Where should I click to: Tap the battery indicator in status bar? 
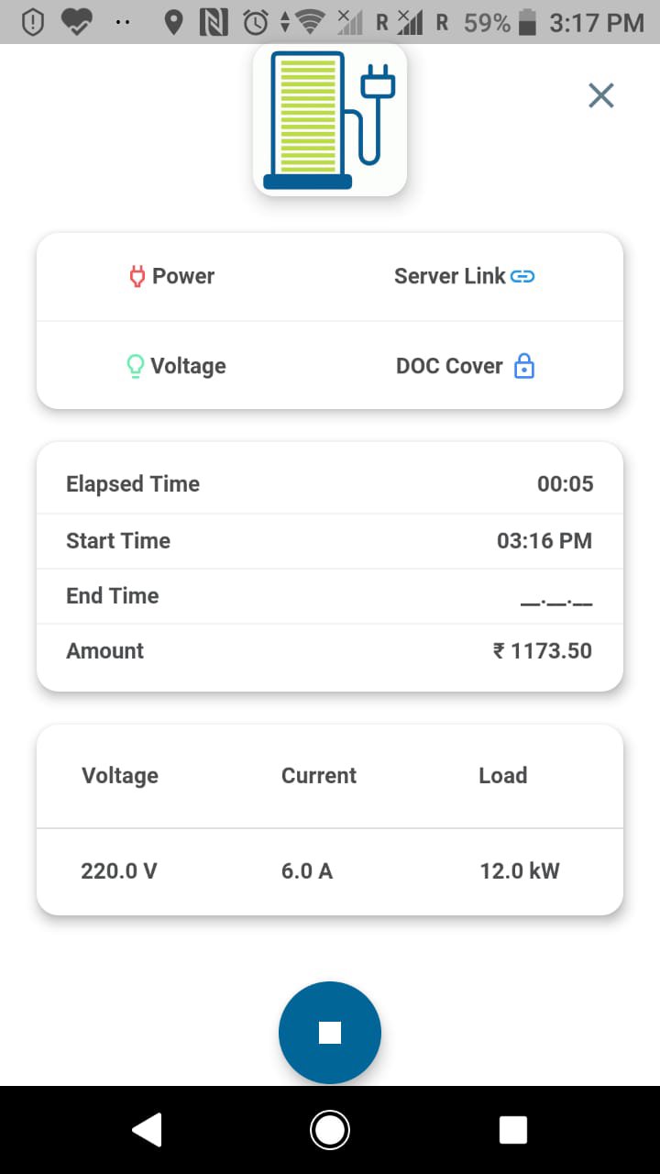tap(527, 23)
